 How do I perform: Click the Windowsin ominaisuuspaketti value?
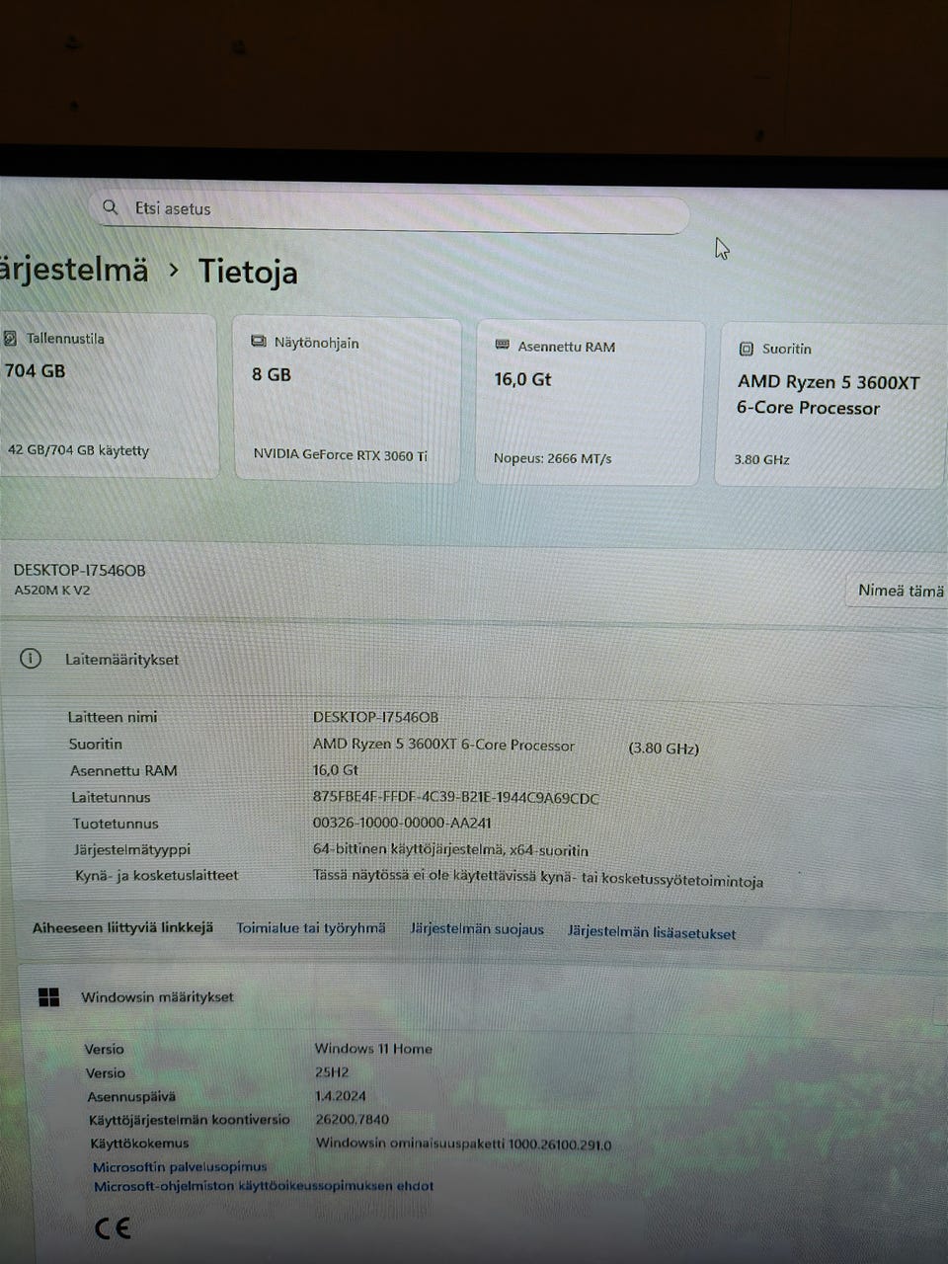(x=464, y=1145)
